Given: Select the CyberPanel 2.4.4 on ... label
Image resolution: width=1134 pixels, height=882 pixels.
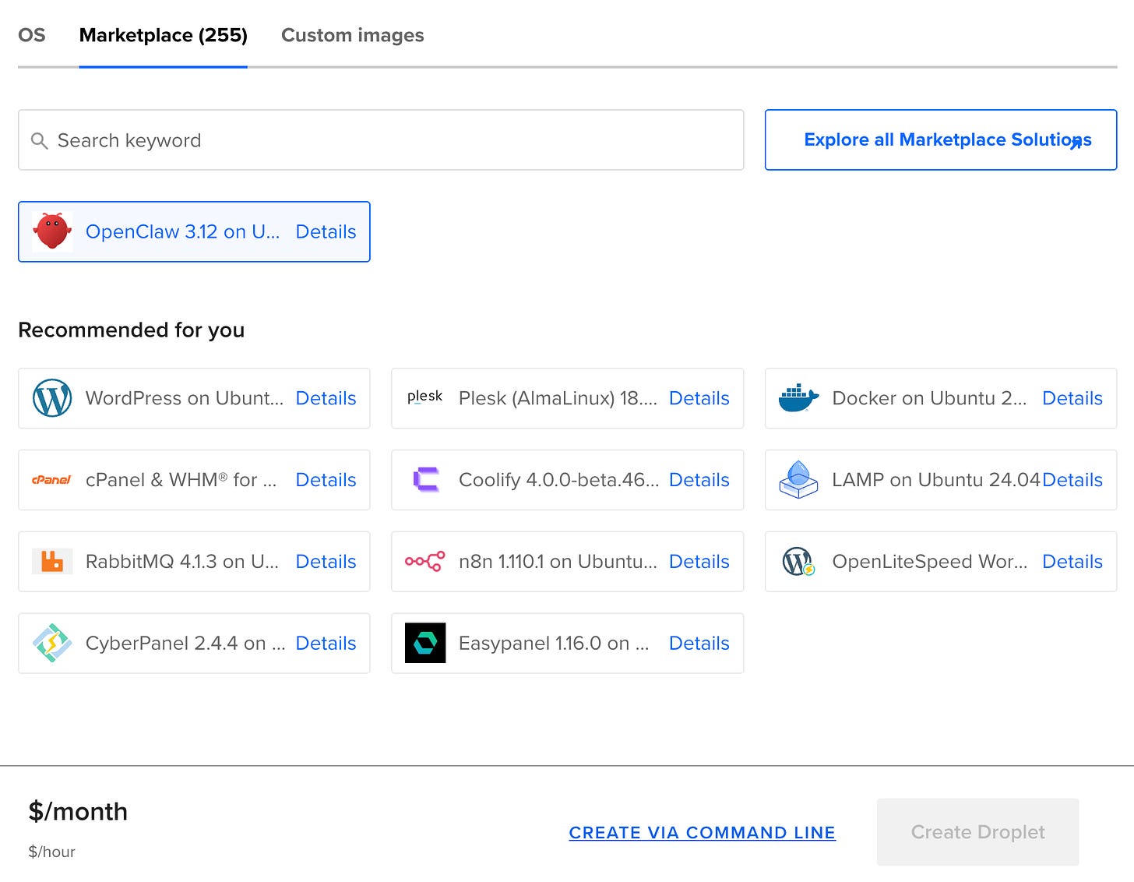Looking at the screenshot, I should pos(185,644).
